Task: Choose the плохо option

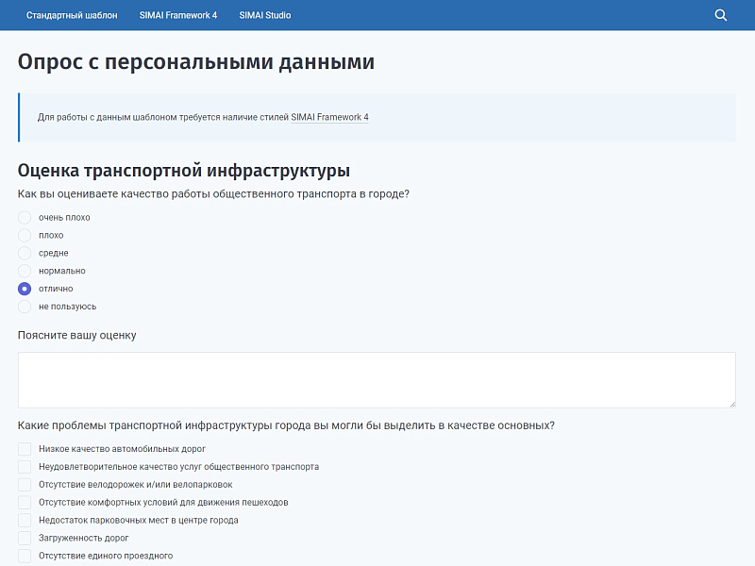Action: point(24,235)
